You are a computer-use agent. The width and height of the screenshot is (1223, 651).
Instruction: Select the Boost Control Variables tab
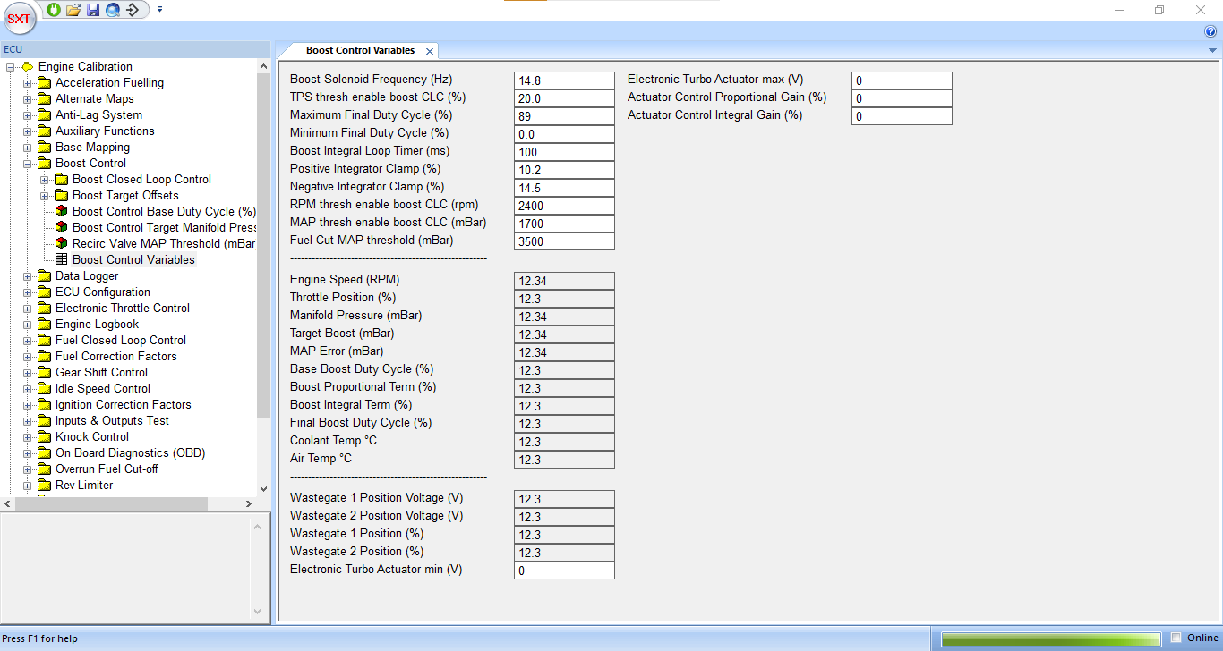[360, 51]
